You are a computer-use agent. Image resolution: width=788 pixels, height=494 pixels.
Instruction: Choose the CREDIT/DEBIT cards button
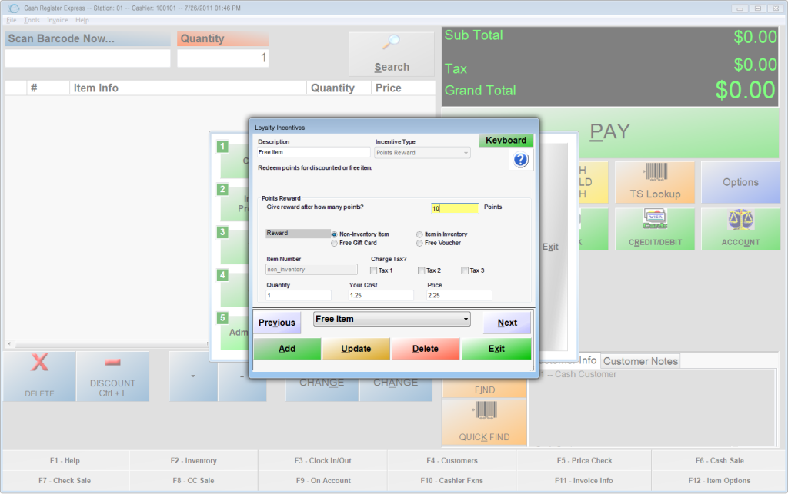pyautogui.click(x=655, y=229)
